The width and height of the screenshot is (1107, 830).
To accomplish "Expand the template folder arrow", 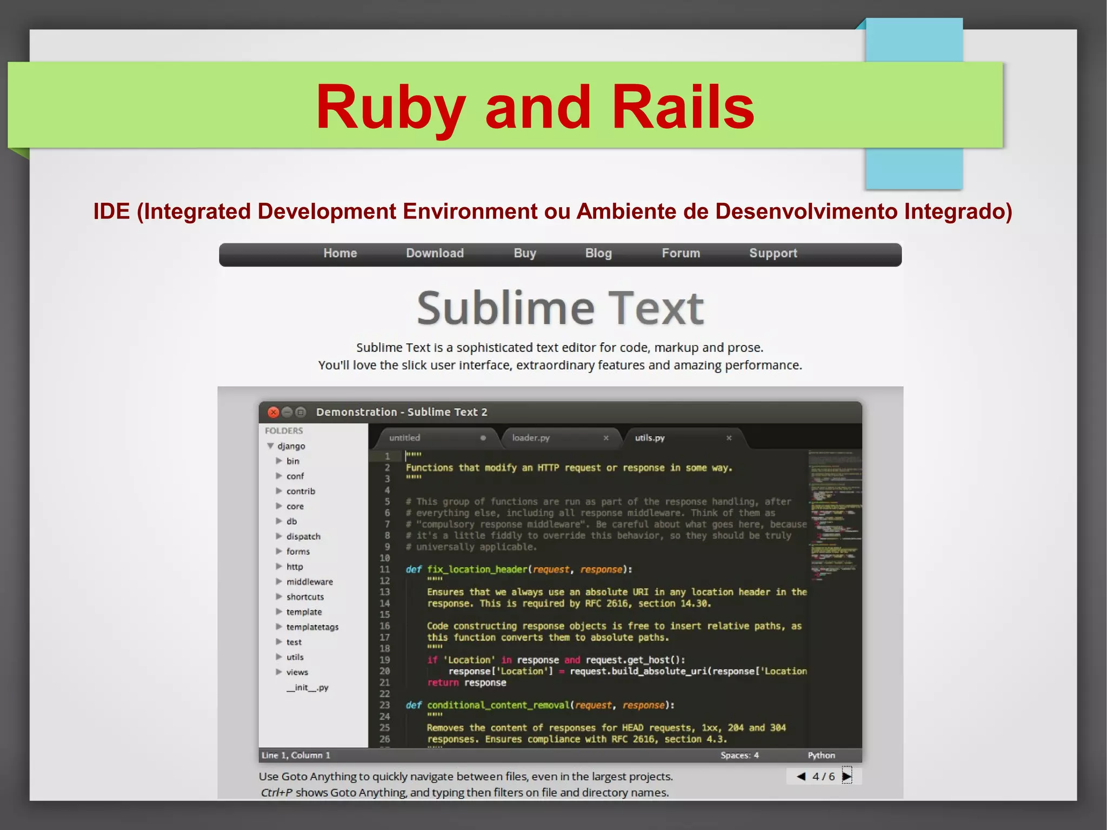I will (279, 612).
